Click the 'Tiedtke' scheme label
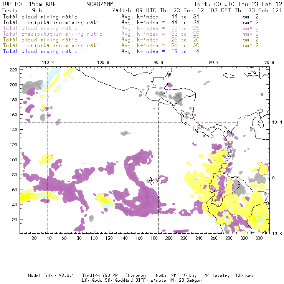The height and width of the screenshot is (284, 284). tap(91, 276)
